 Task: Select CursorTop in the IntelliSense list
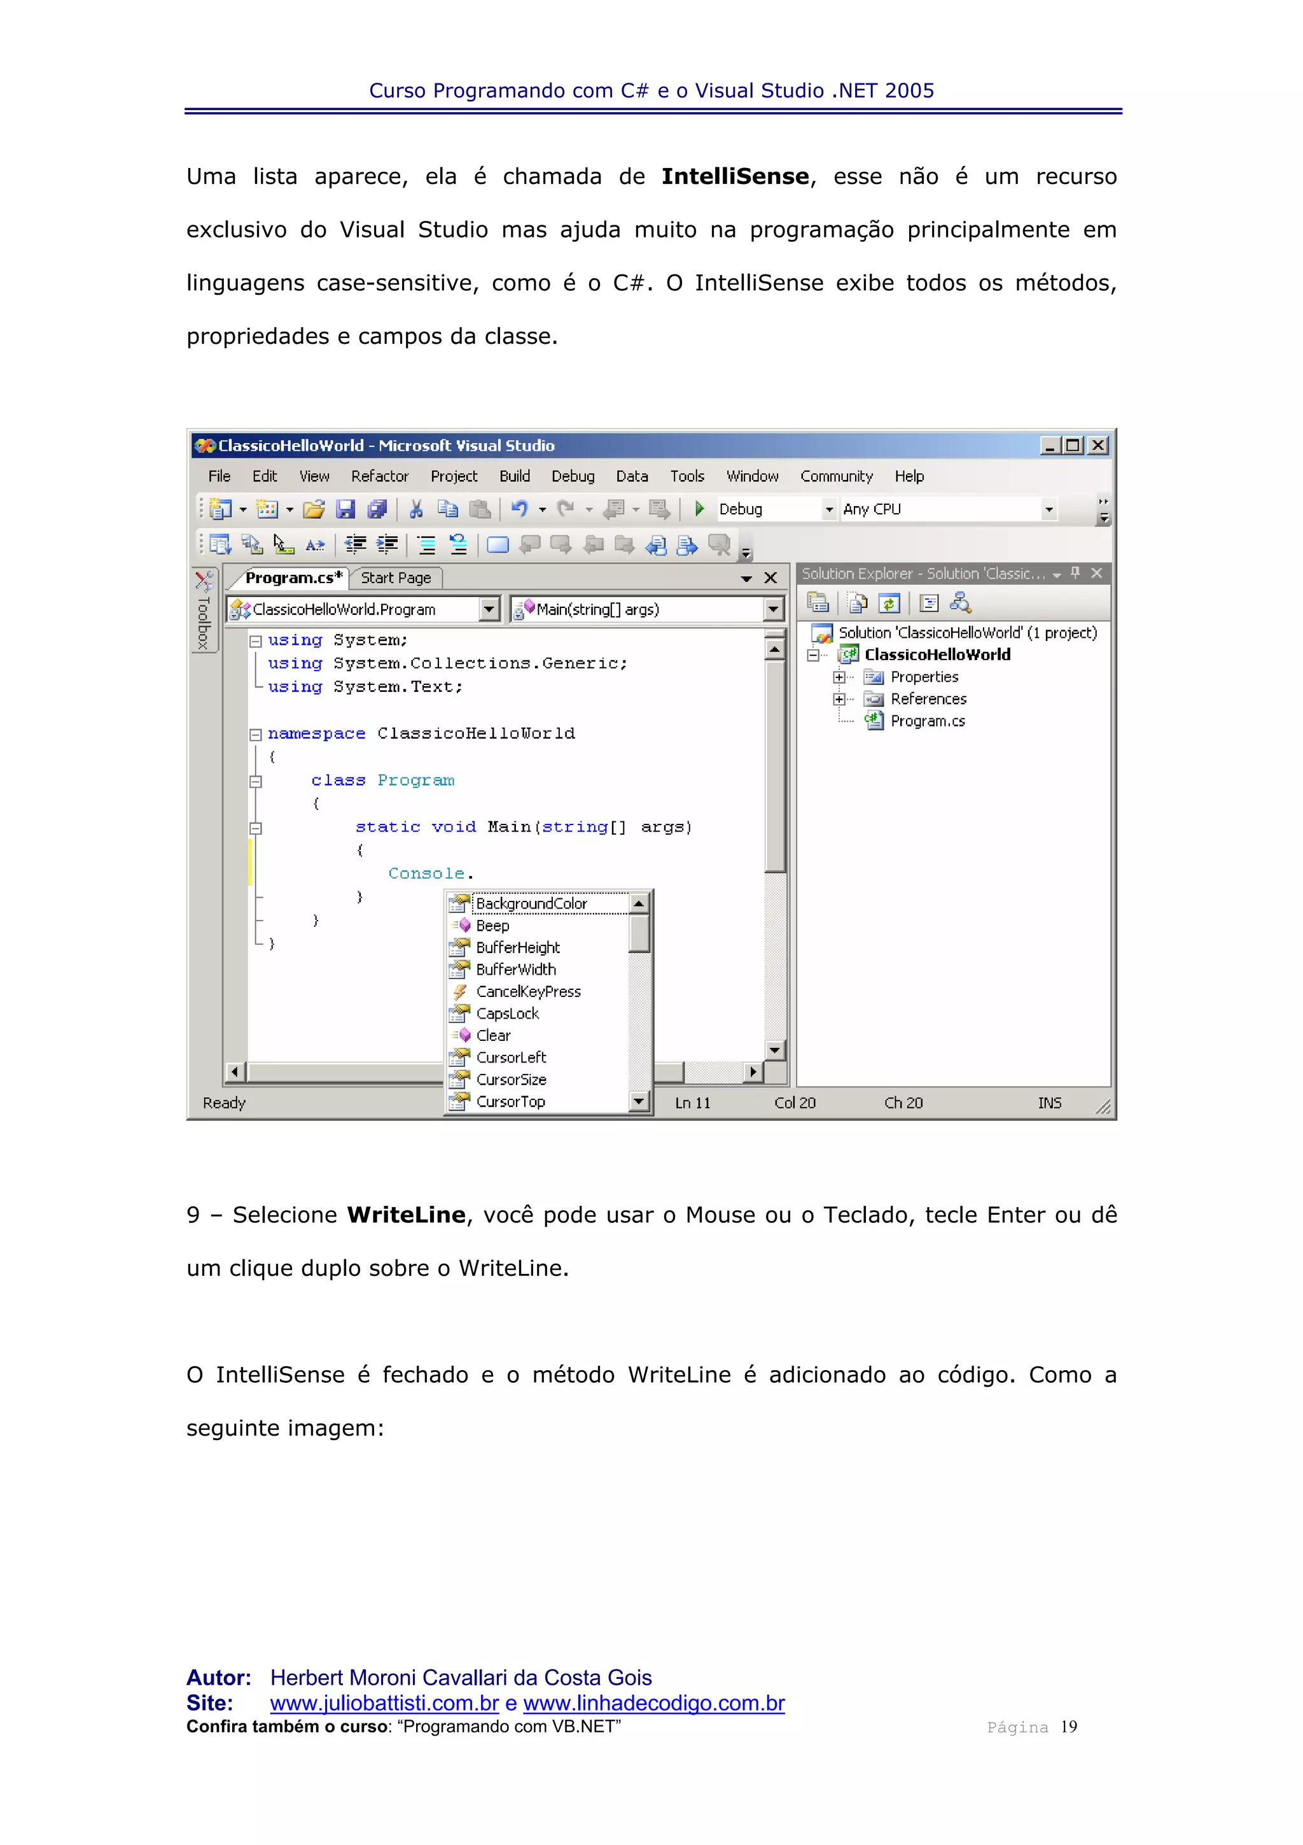[x=538, y=1101]
